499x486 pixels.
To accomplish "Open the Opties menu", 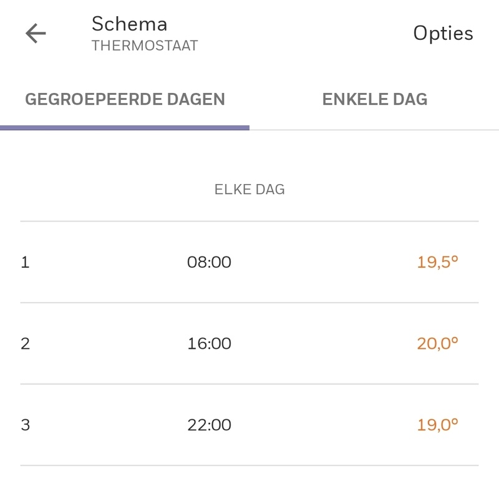I will click(443, 34).
